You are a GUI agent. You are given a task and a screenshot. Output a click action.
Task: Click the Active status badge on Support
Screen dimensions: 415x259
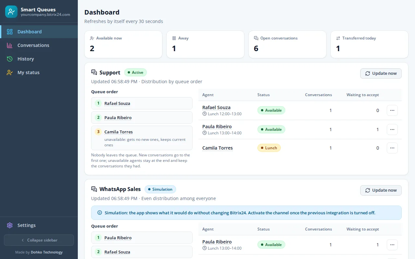pos(136,73)
